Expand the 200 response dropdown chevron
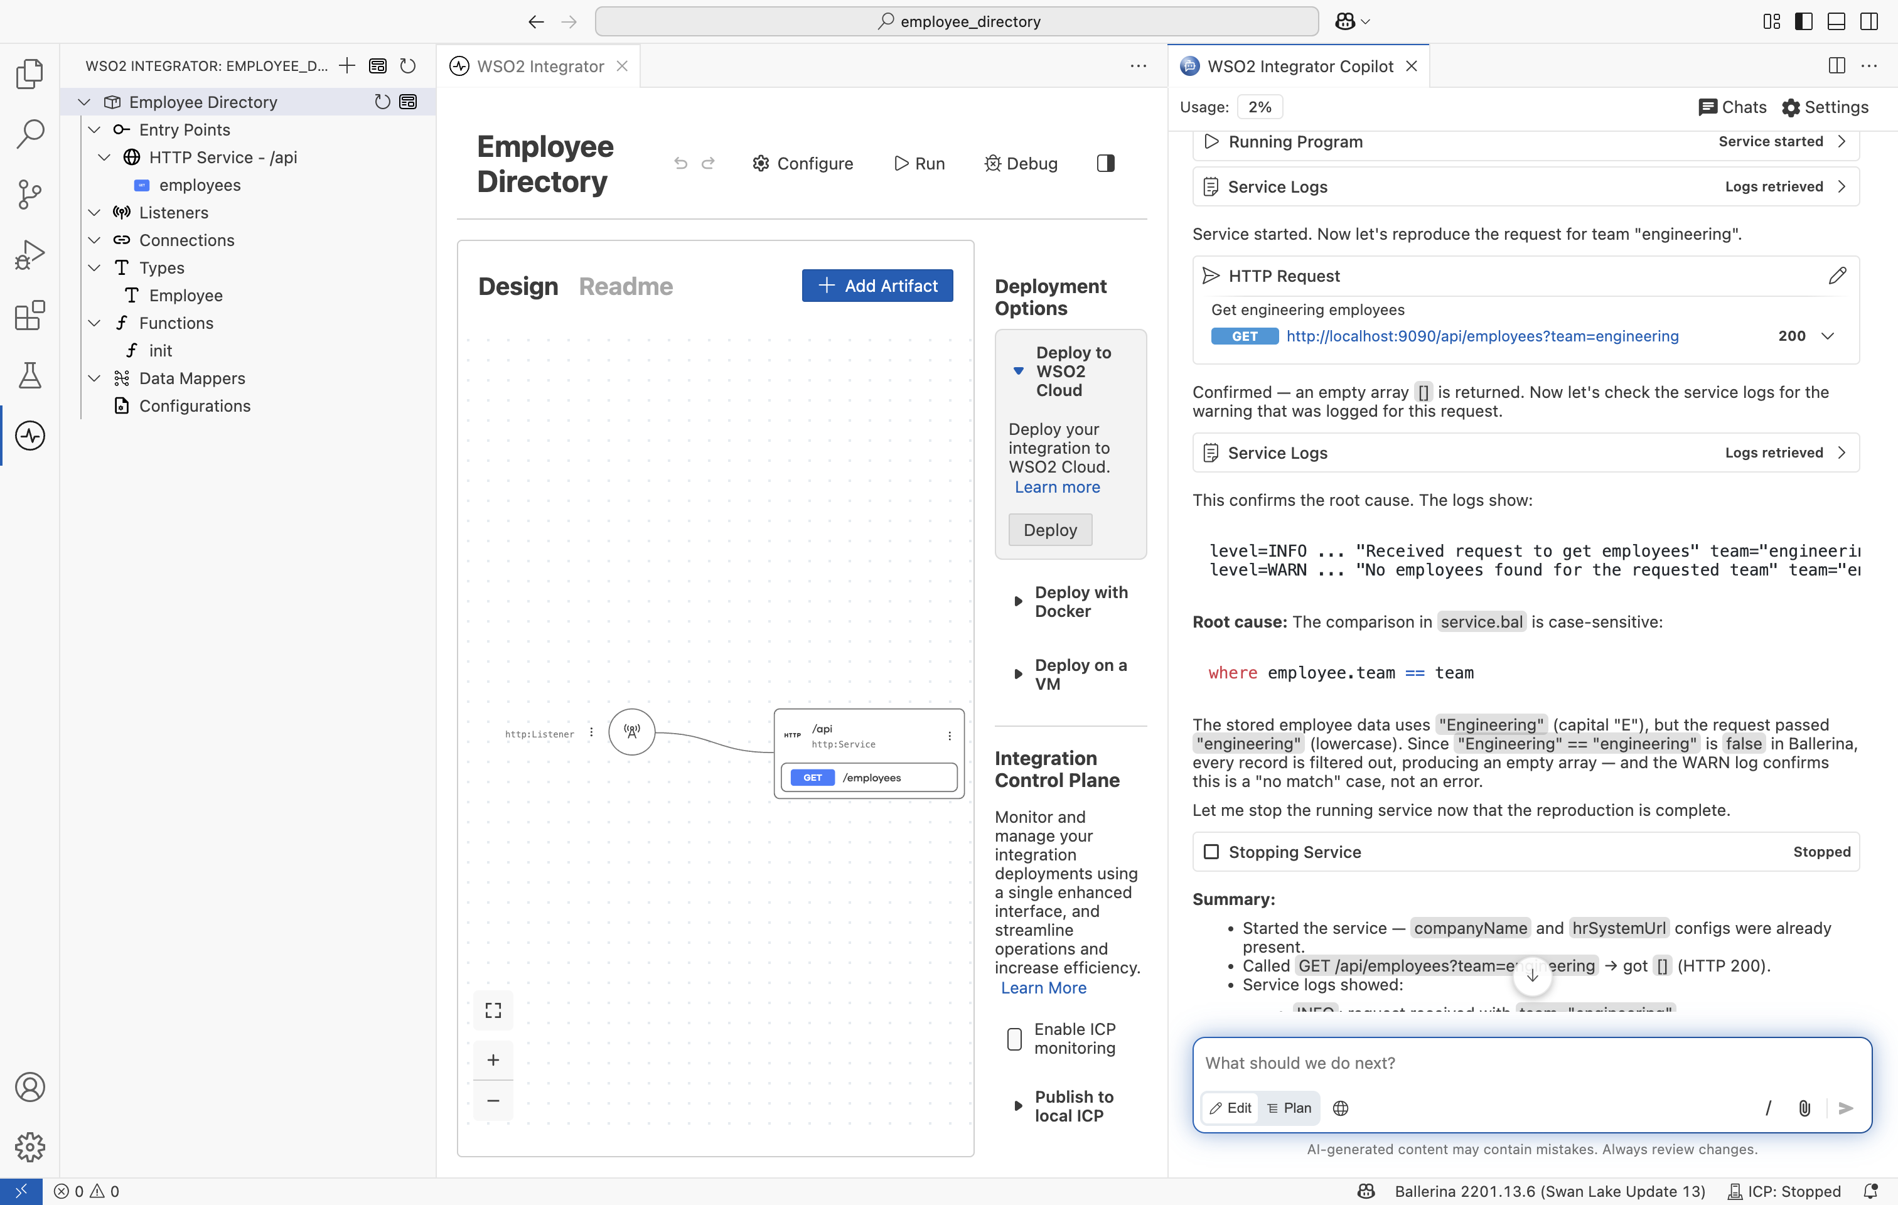 tap(1828, 336)
